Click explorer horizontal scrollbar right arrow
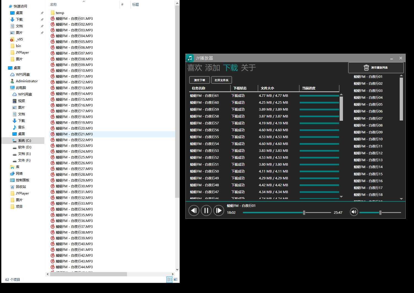Image resolution: width=414 pixels, height=293 pixels. [173, 274]
